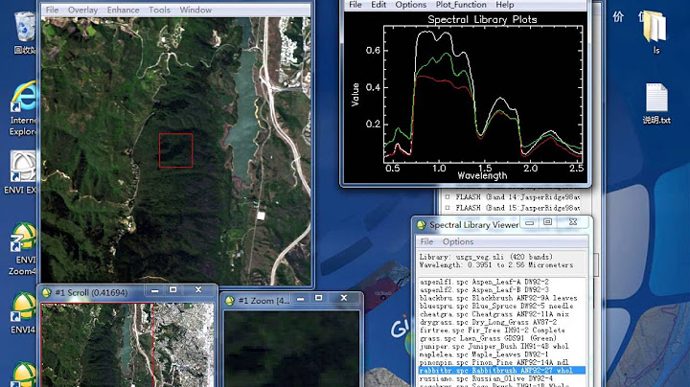Screen dimensions: 690x387
Task: Select bluespru.spc Blue_Spruce spectrum
Action: click(x=501, y=307)
